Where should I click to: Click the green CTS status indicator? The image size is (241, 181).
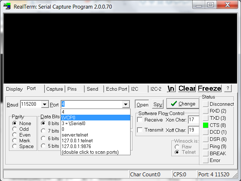pos(205,125)
